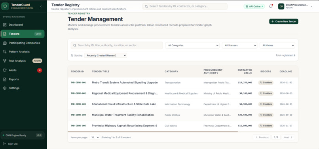Click the Healthcare & Medical Supplies category cell
Viewport: 319px width, 149px height.
point(181,94)
